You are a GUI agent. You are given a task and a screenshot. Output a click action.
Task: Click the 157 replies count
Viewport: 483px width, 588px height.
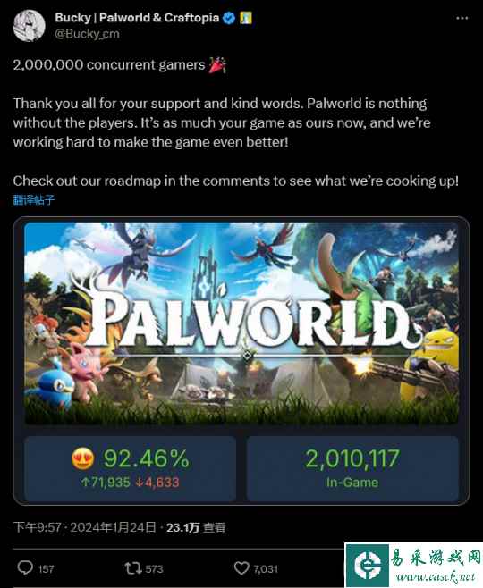pyautogui.click(x=46, y=569)
